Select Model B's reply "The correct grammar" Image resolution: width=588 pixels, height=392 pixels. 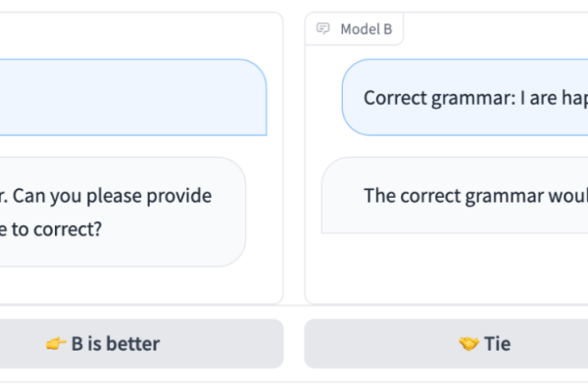[x=455, y=195]
